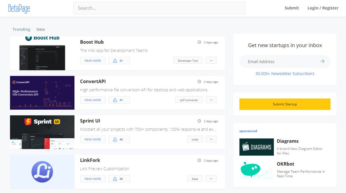Click 'High performance file conversion API' description
Image resolution: width=346 pixels, height=193 pixels.
point(144,90)
